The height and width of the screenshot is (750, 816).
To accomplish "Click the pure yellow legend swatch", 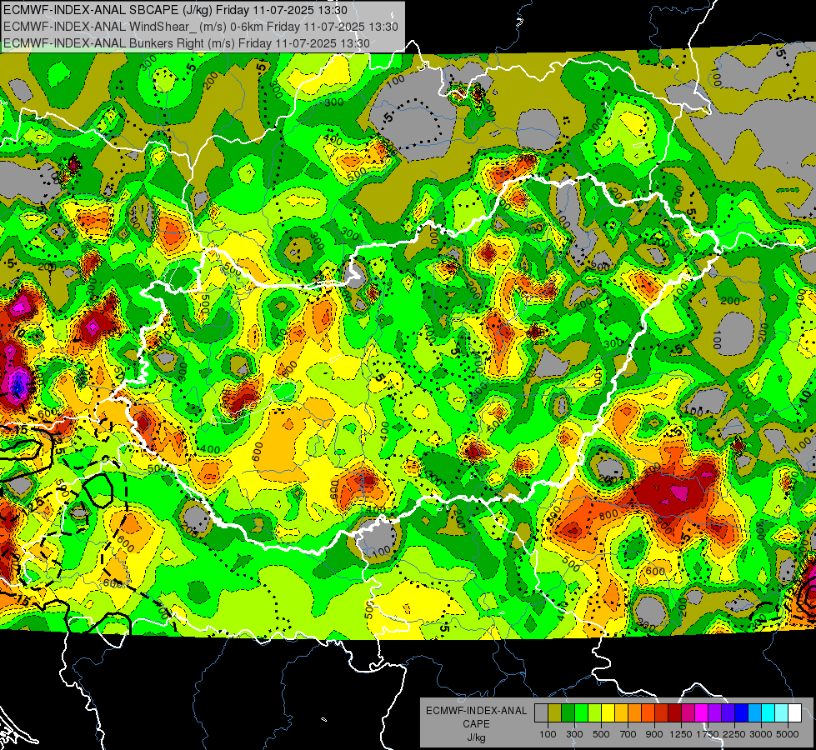I will [x=608, y=713].
